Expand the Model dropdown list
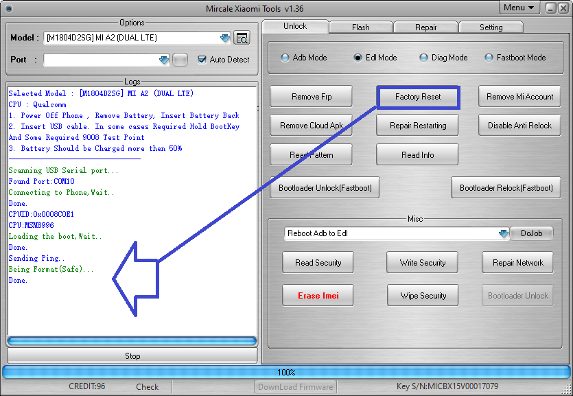This screenshot has height=396, width=573. pos(225,38)
